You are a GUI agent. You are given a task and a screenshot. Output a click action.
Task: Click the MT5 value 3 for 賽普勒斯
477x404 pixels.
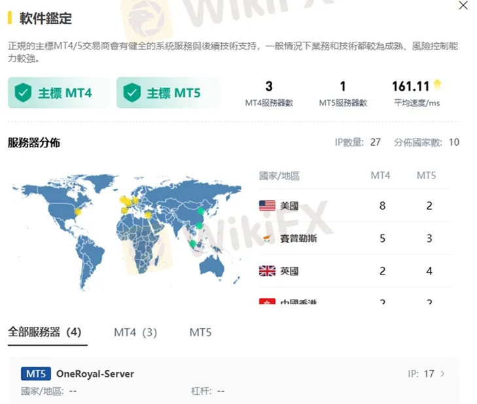click(429, 239)
